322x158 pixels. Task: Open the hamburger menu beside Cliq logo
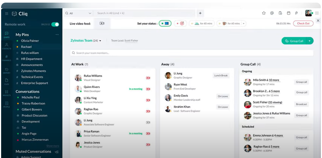pos(7,14)
